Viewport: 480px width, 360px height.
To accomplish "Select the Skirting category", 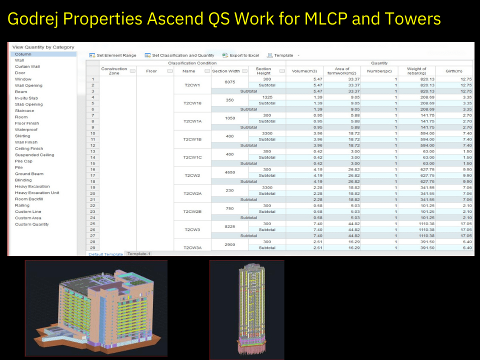I will 22,136.
